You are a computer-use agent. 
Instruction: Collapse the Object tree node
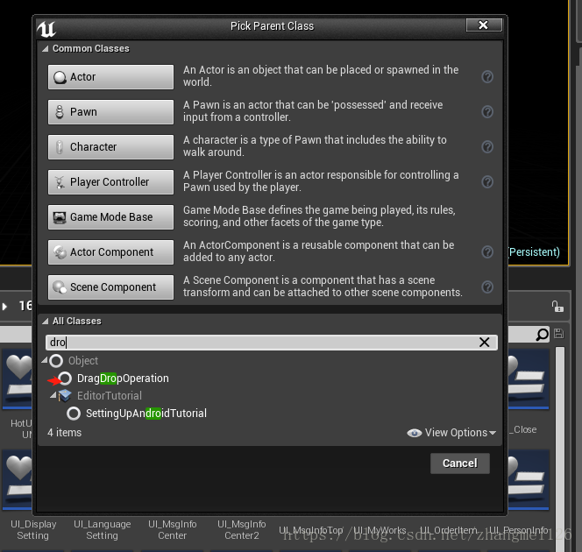[45, 360]
